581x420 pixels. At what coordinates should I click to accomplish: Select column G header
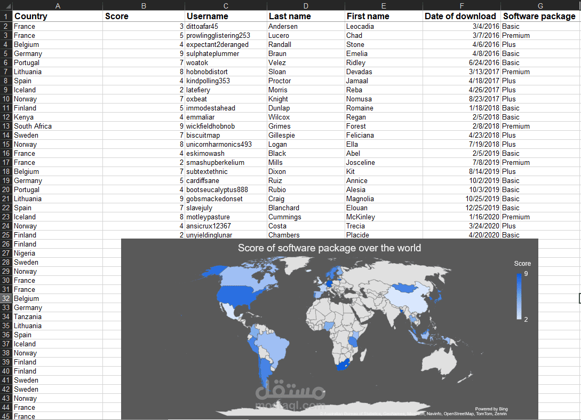pos(540,5)
